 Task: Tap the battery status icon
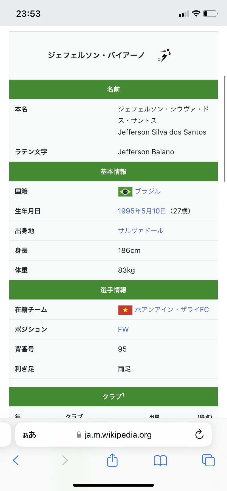click(x=210, y=13)
